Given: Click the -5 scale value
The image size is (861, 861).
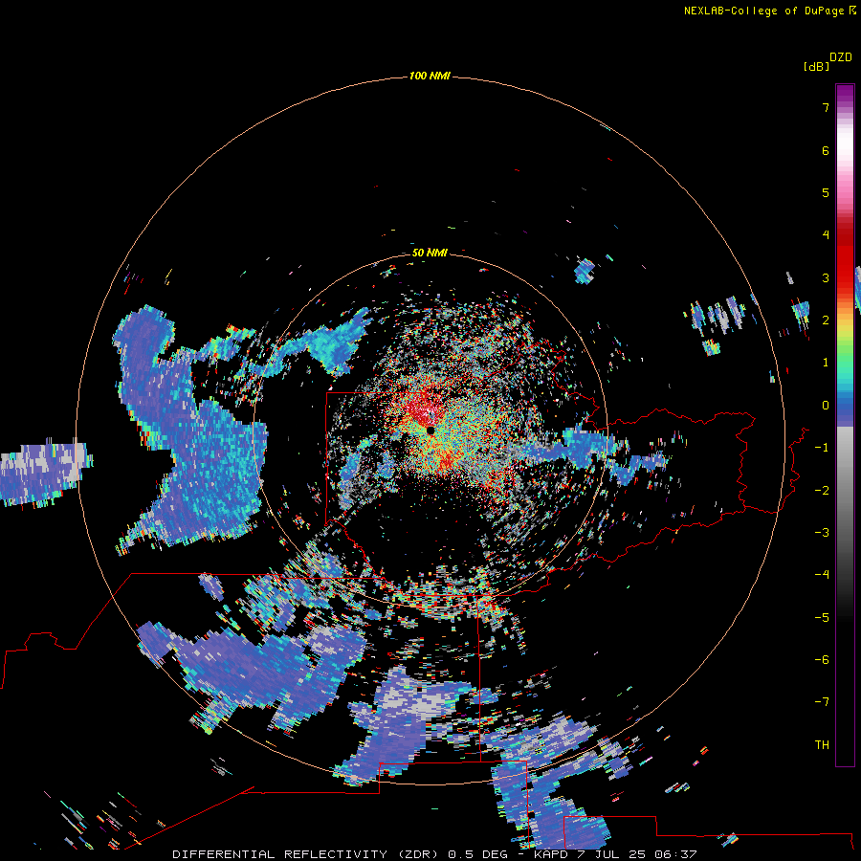Looking at the screenshot, I should click(822, 618).
